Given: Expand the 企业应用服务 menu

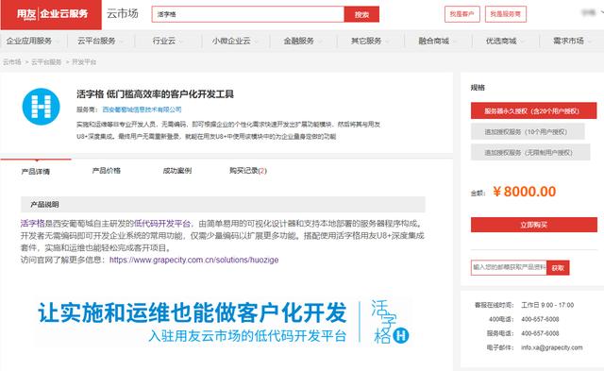Looking at the screenshot, I should (x=33, y=41).
